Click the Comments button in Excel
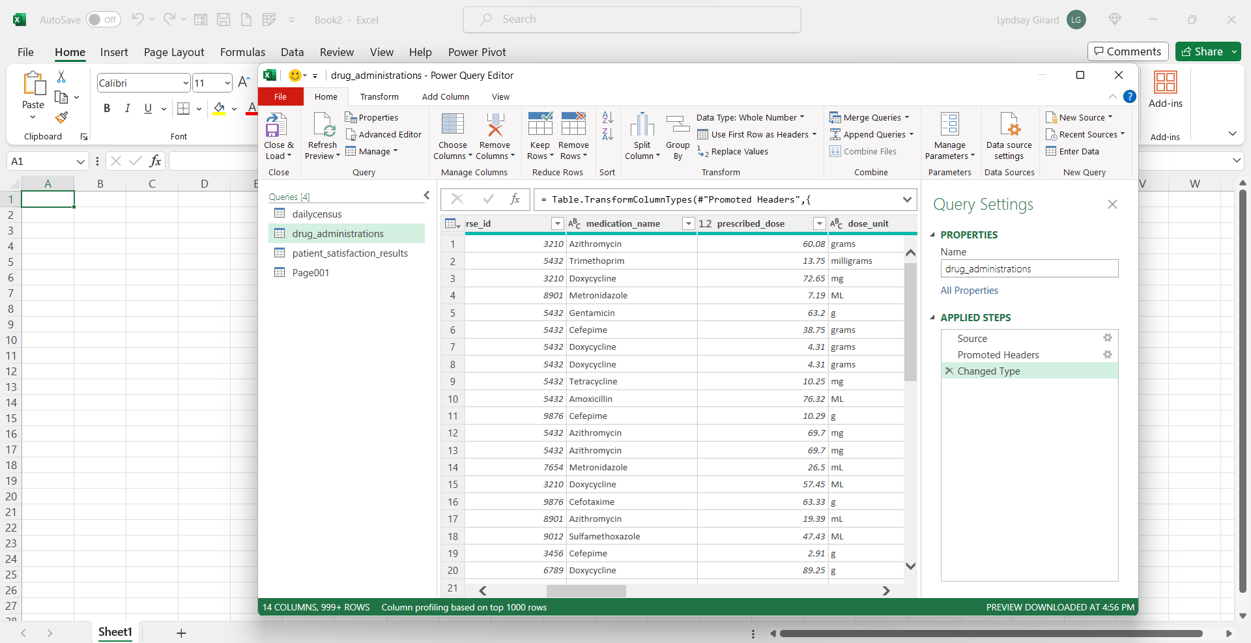The width and height of the screenshot is (1251, 643). pos(1127,51)
